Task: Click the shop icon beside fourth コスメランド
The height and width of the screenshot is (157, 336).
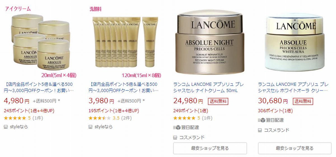Action: (260, 130)
